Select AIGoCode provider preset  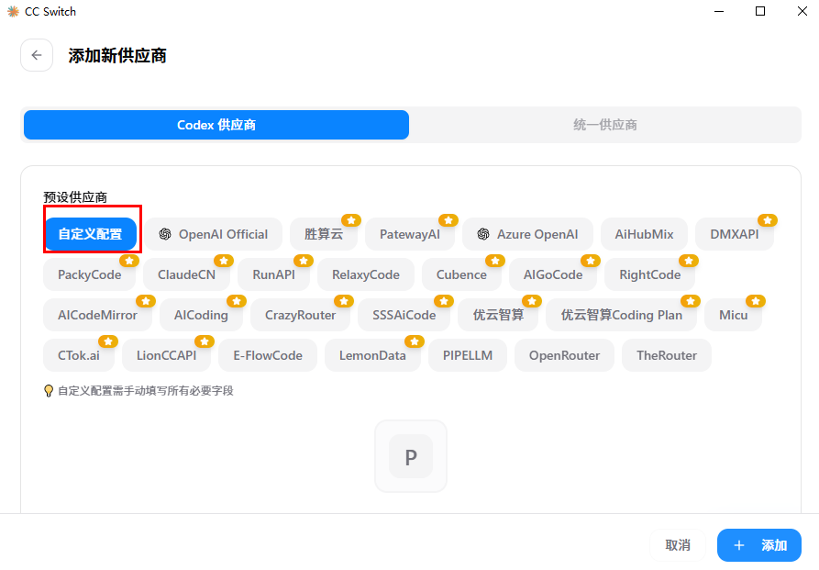click(x=553, y=274)
